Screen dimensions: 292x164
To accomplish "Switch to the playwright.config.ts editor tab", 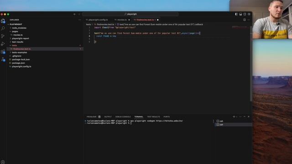I will coord(98,20).
